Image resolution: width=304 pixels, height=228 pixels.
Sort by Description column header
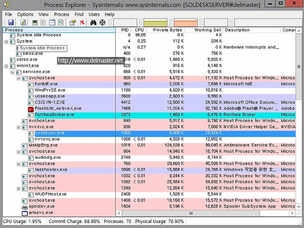pos(252,30)
